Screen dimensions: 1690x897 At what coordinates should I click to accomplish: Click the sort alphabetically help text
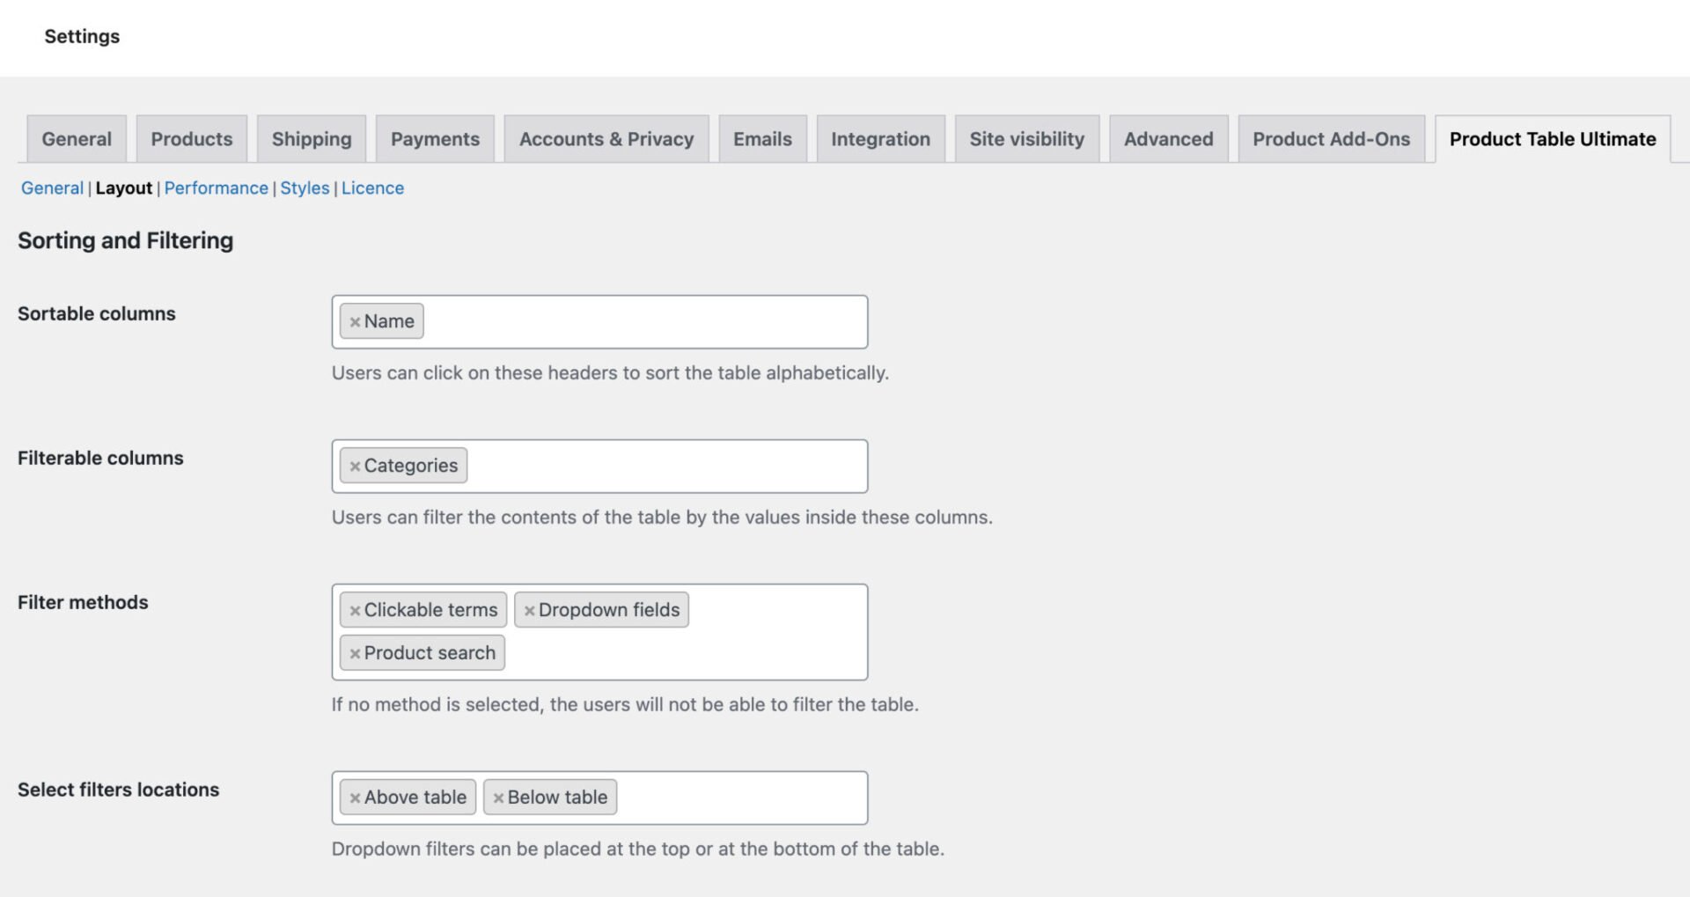pos(610,373)
